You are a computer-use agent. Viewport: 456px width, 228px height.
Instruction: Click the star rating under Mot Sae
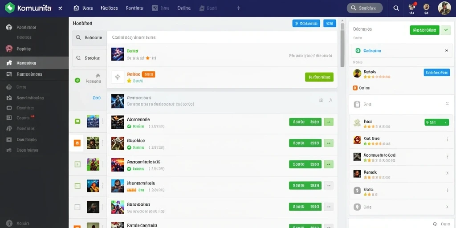377,144
